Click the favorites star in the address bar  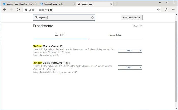pyautogui.click(x=158, y=10)
